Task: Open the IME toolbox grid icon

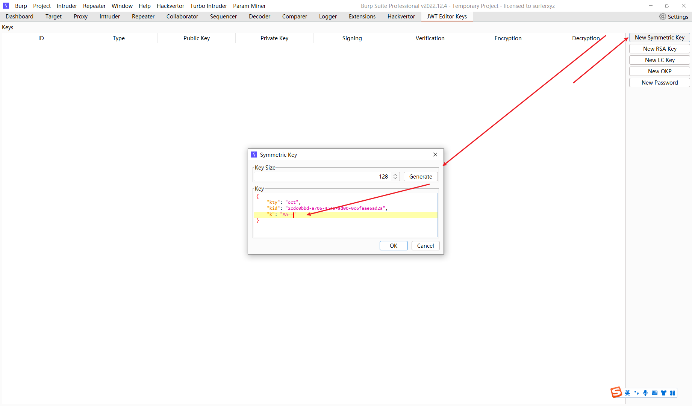Action: (x=672, y=393)
